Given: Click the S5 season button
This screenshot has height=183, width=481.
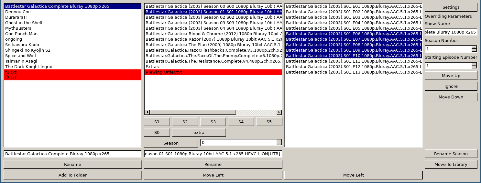Looking at the screenshot, I should pos(269,122).
